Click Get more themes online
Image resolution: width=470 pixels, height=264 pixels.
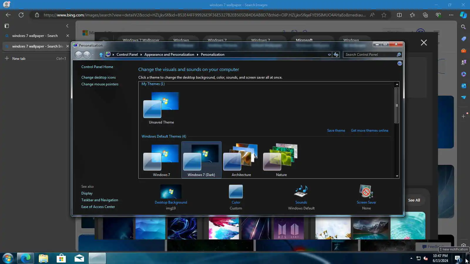click(x=370, y=131)
